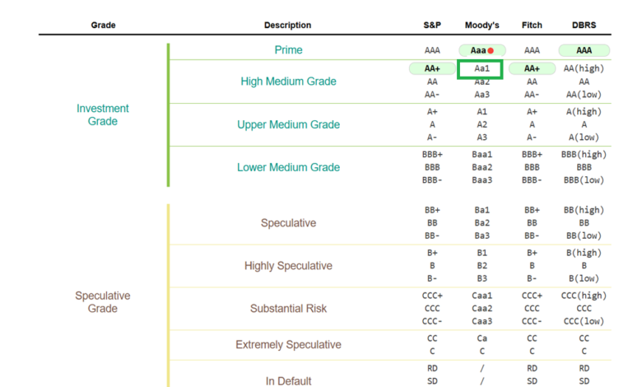Click the High Medium Grade description

(288, 81)
